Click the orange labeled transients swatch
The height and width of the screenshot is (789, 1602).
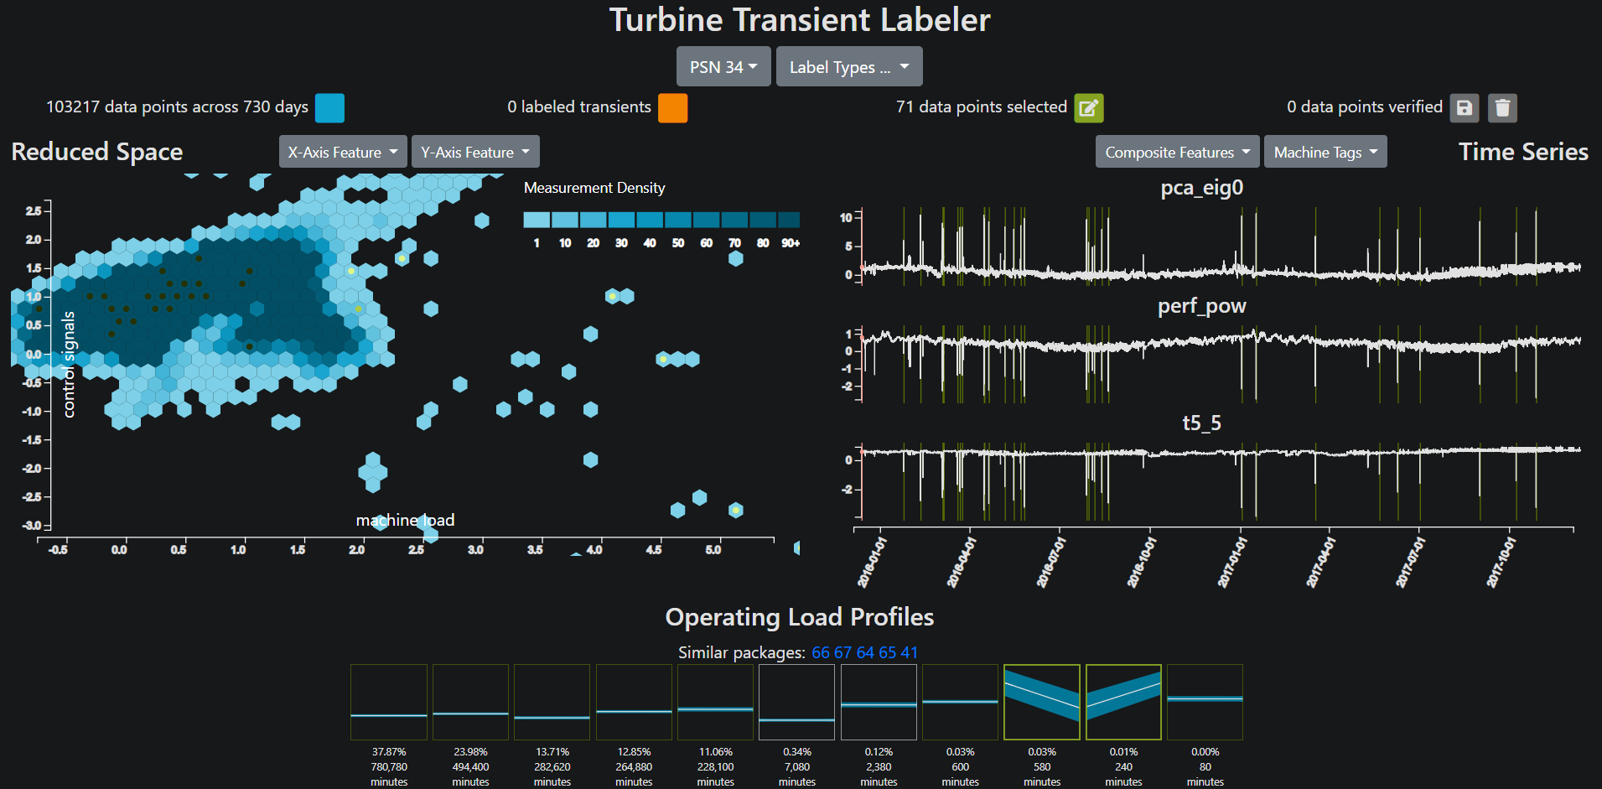(x=672, y=108)
